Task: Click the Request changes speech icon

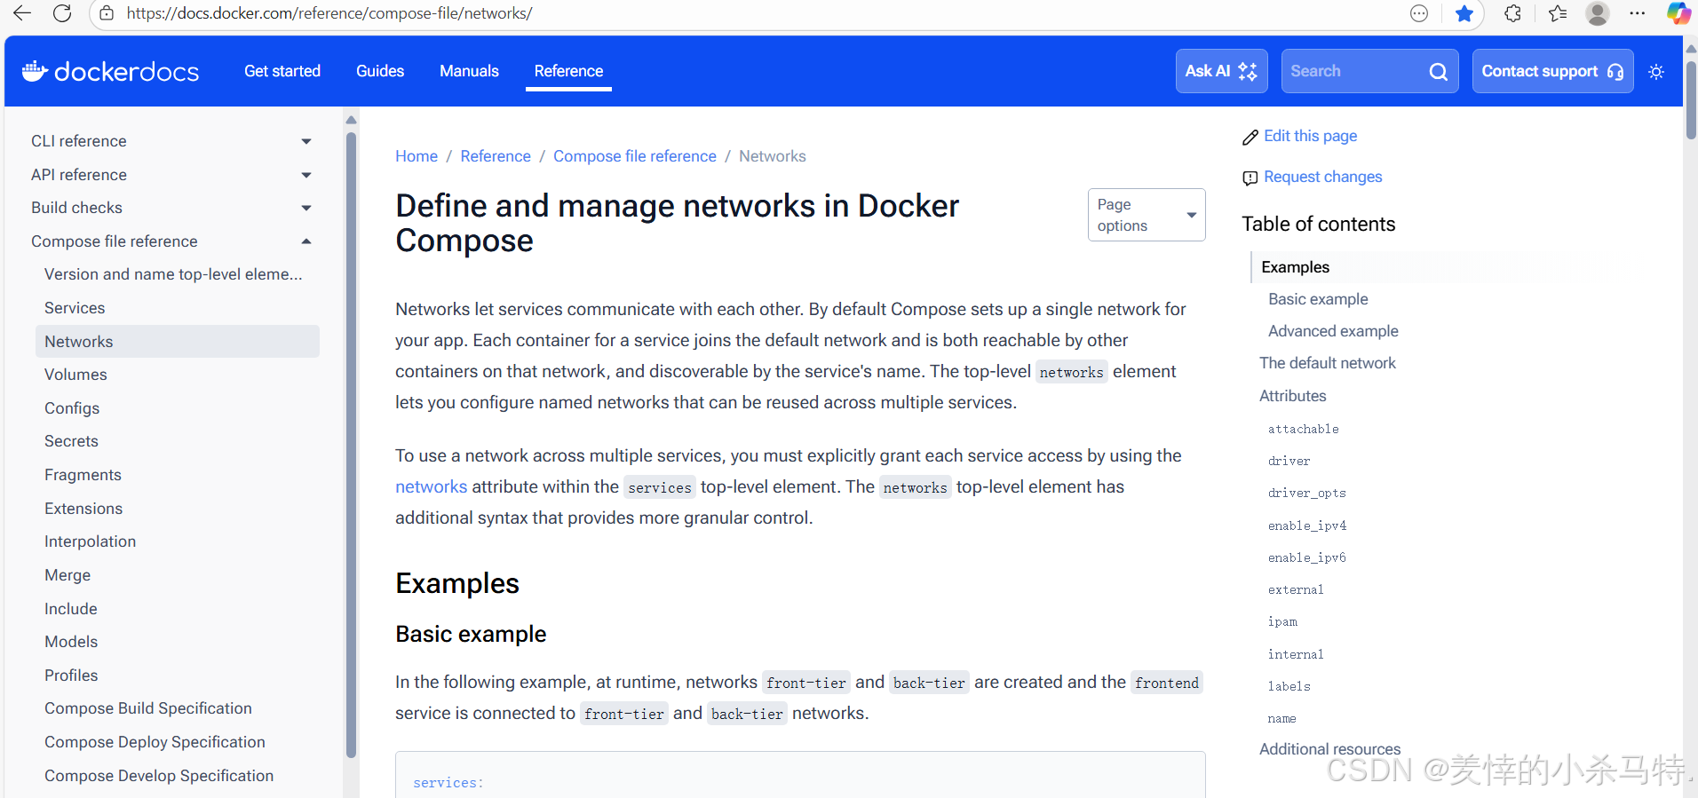Action: (x=1250, y=178)
